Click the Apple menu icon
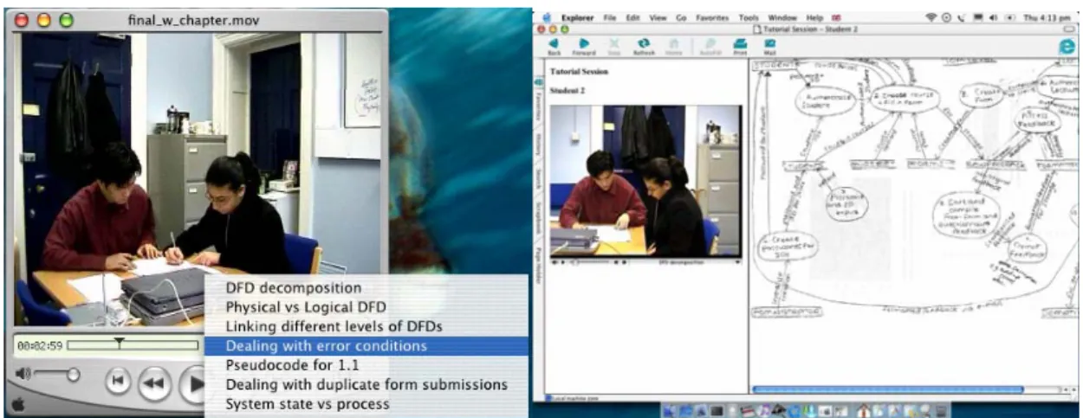This screenshot has width=1083, height=418. [x=547, y=17]
